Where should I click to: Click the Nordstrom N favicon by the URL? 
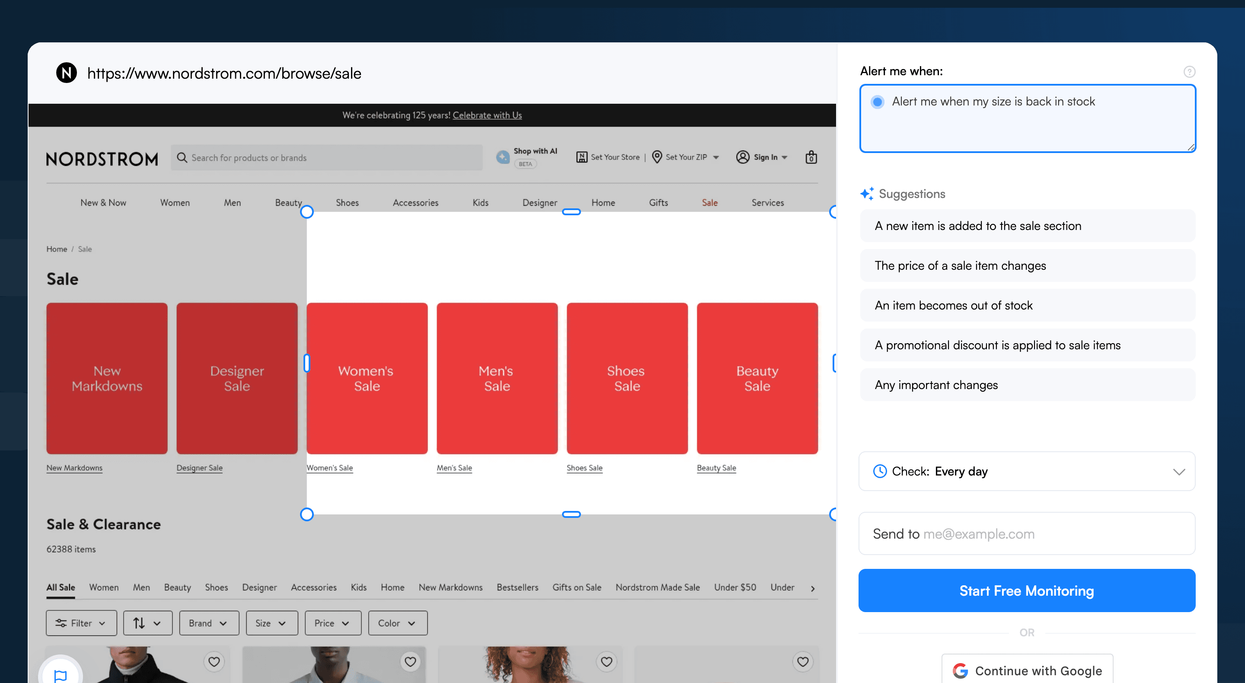point(66,73)
